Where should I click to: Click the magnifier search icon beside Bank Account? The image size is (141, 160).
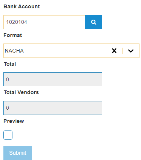pyautogui.click(x=93, y=22)
